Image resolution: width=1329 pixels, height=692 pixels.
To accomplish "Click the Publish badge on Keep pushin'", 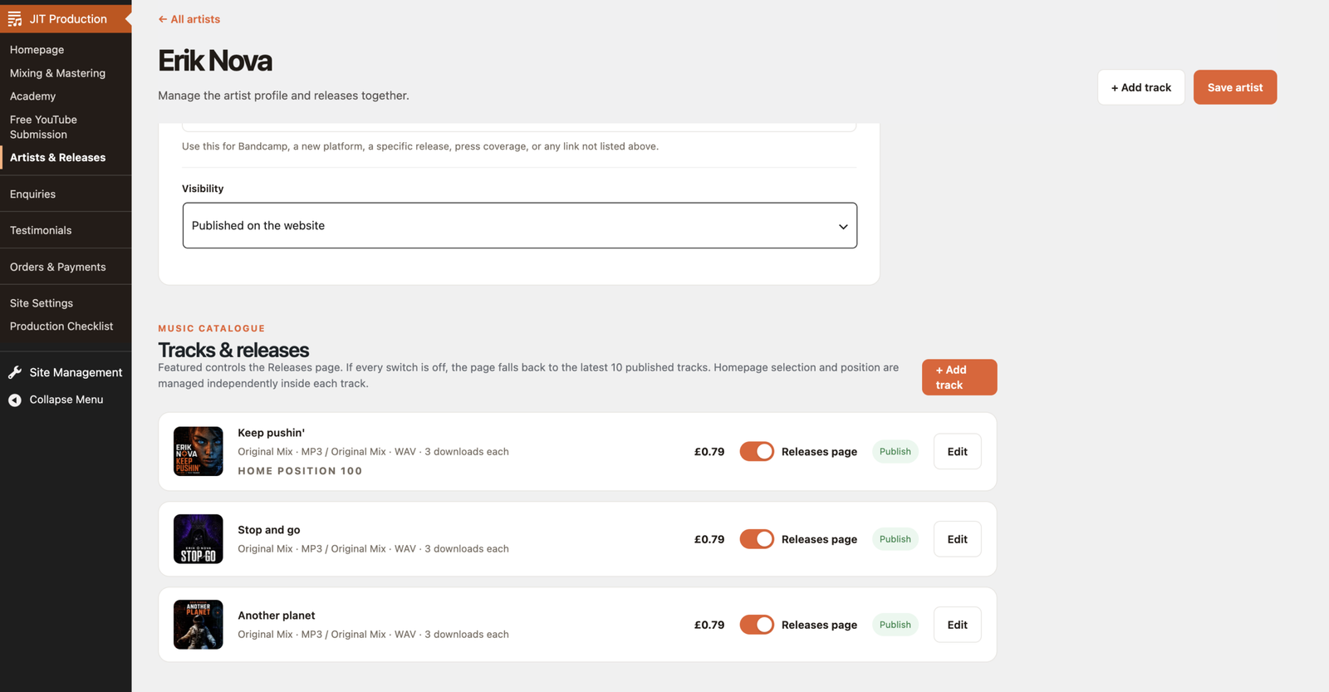I will tap(895, 452).
